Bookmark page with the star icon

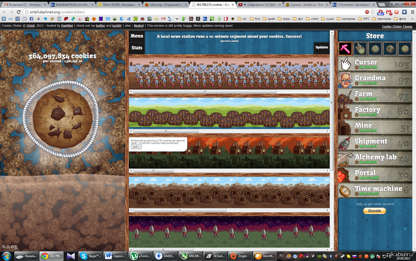373,12
